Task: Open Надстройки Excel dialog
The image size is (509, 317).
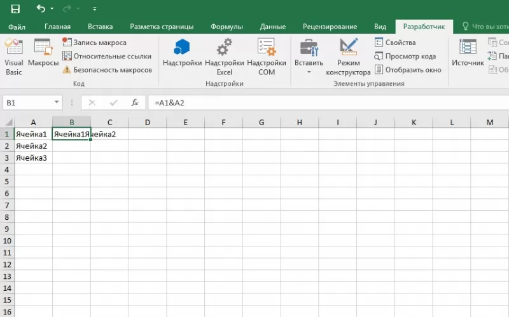Action: [x=225, y=57]
